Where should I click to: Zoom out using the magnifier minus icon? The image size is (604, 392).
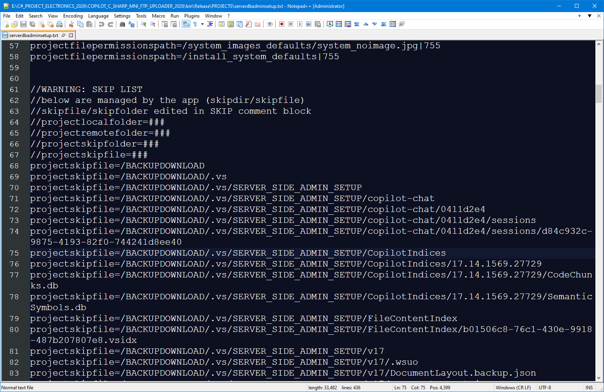pyautogui.click(x=153, y=24)
